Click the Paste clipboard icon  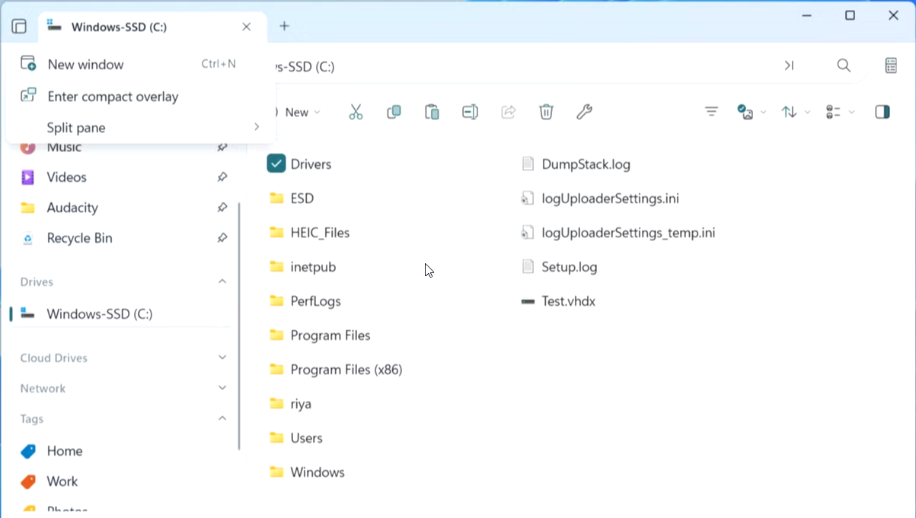[432, 113]
